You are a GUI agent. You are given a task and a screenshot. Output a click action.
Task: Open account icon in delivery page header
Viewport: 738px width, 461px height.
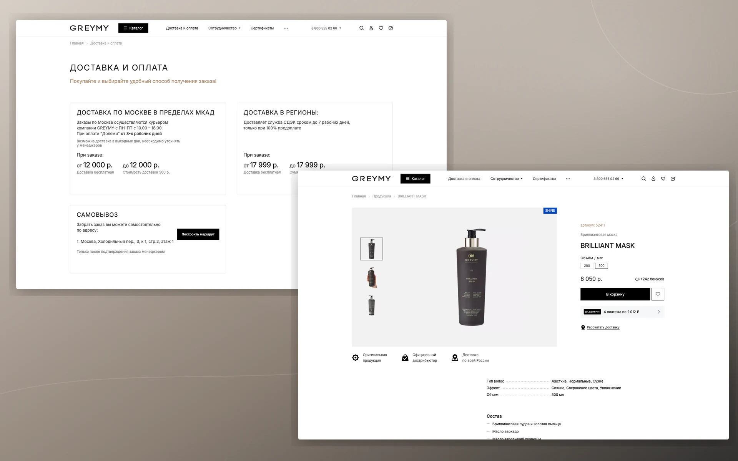click(x=371, y=28)
